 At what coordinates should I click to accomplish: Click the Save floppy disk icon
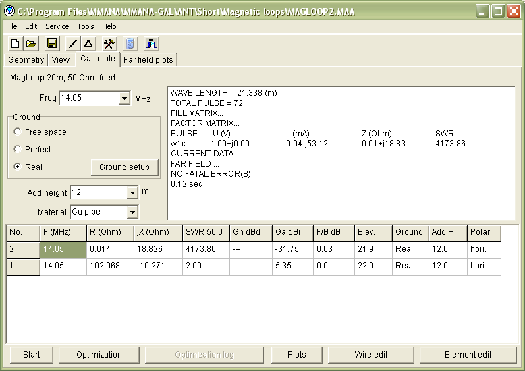pos(51,44)
